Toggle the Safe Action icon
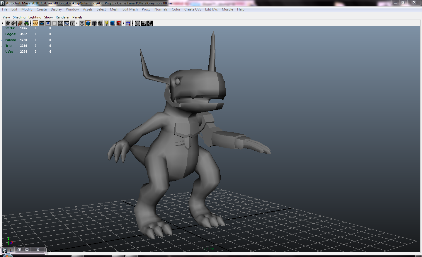 pyautogui.click(x=67, y=23)
